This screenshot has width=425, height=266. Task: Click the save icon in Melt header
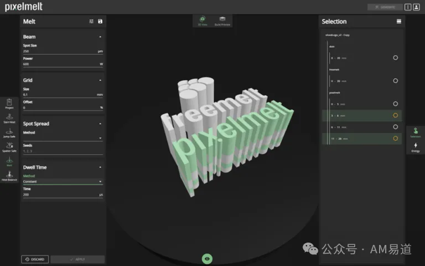(100, 21)
